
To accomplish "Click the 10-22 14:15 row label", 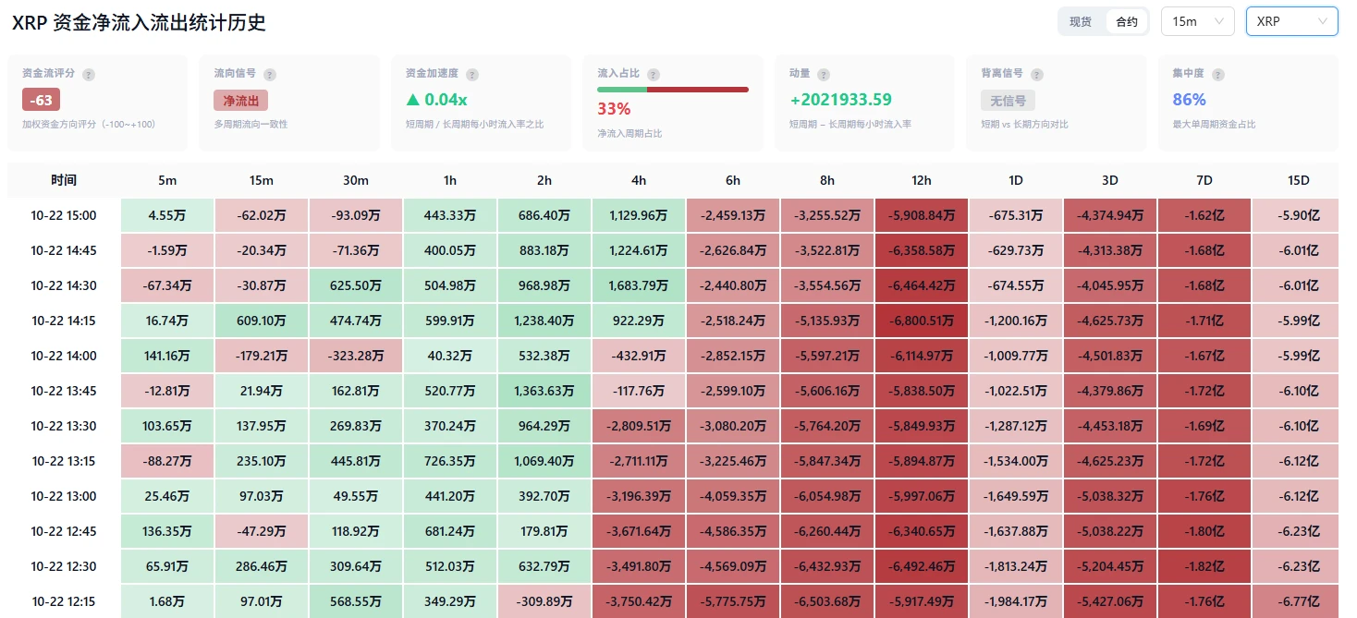I will pyautogui.click(x=64, y=321).
